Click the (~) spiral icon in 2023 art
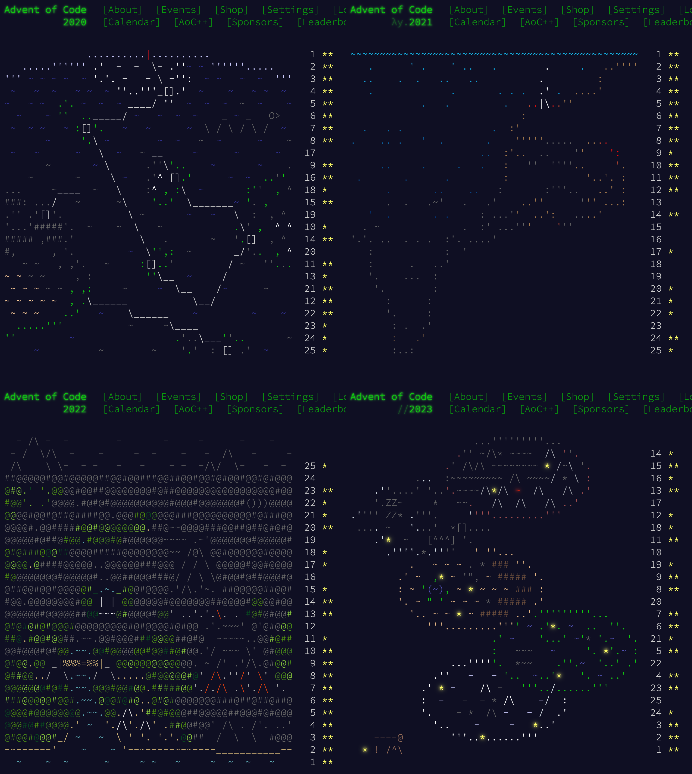692x774 pixels. pyautogui.click(x=435, y=589)
